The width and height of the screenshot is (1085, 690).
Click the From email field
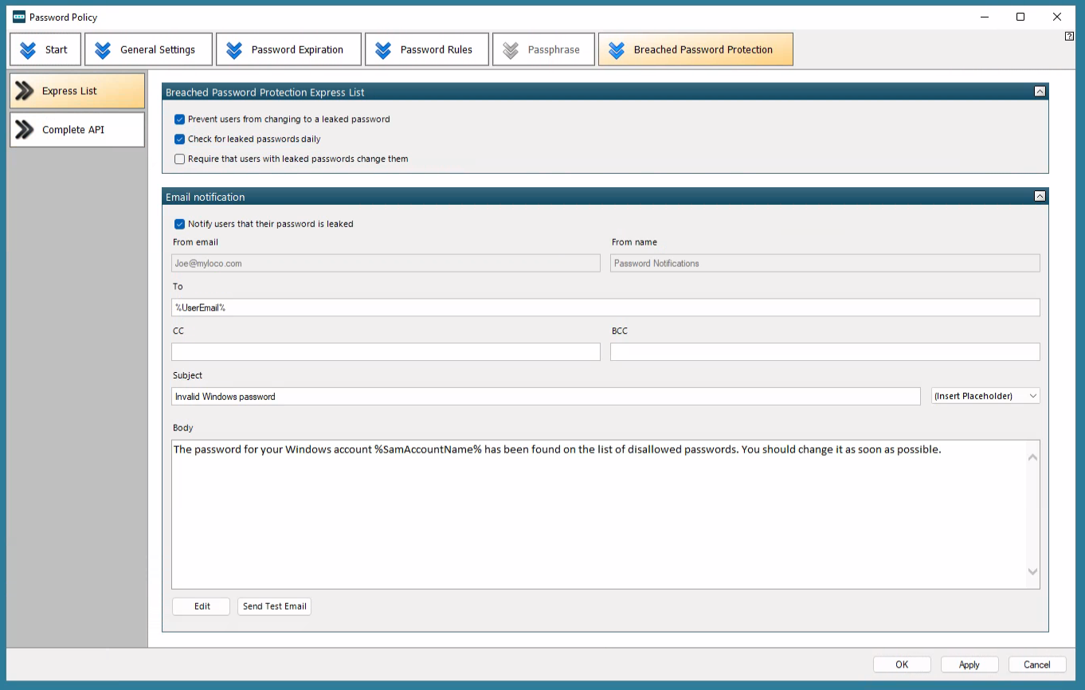386,263
